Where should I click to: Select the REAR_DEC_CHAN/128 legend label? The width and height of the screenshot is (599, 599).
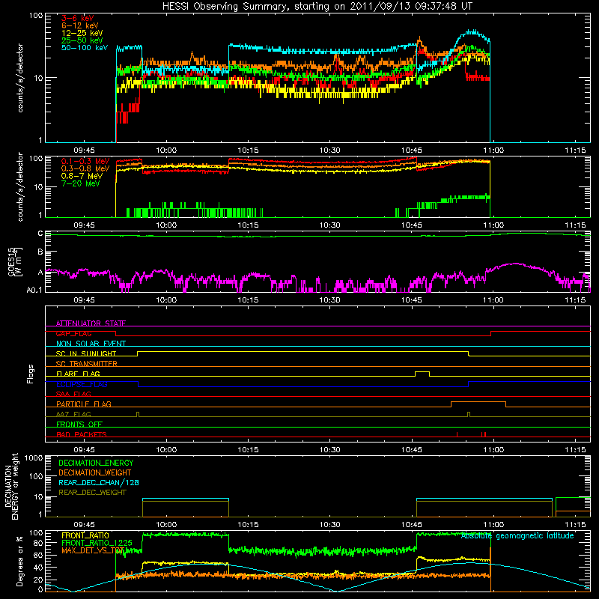99,482
